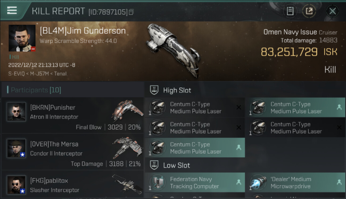Open the first destroyed Centum C-Type laser
The image size is (346, 199).
pyautogui.click(x=195, y=107)
